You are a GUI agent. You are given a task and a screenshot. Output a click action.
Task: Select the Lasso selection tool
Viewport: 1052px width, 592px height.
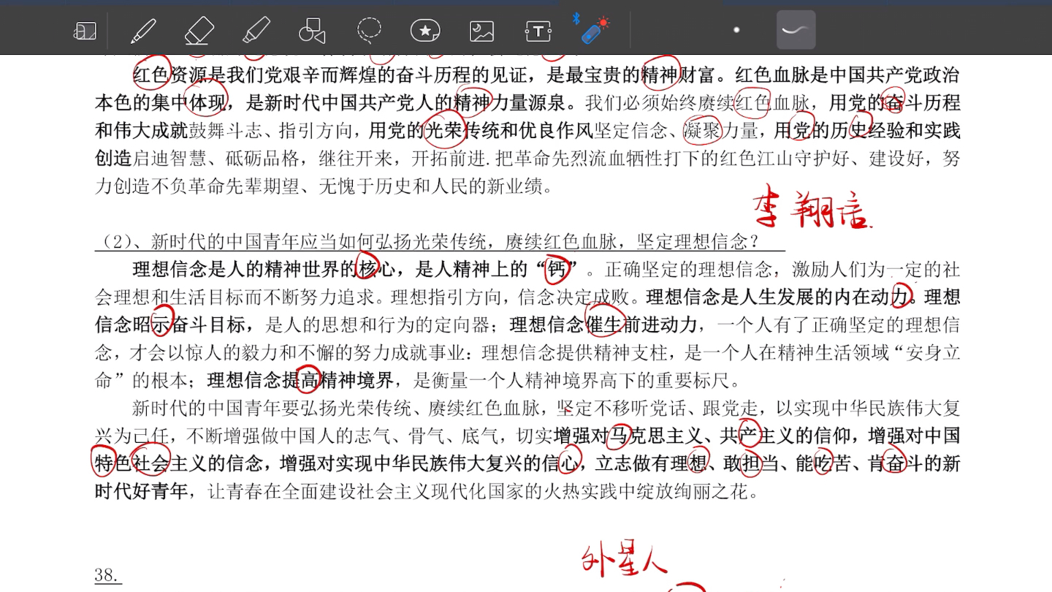pos(369,31)
